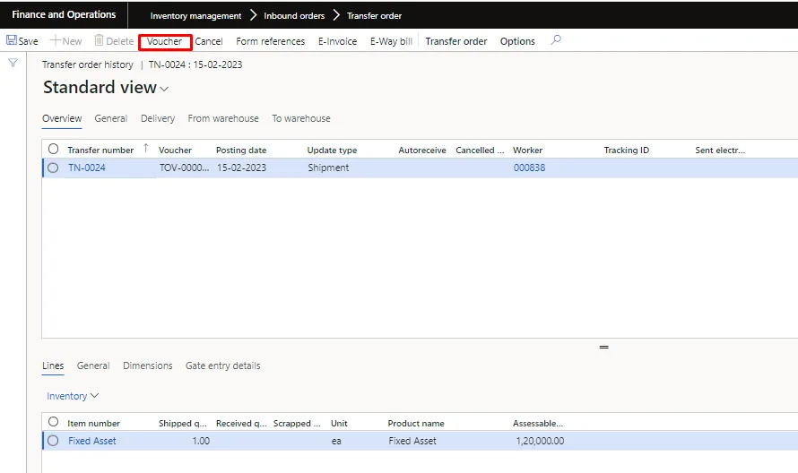This screenshot has width=798, height=473.
Task: Open the Options menu
Action: point(517,41)
